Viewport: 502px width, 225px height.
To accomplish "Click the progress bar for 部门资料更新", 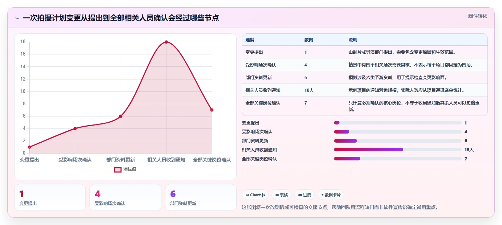I will (398, 141).
